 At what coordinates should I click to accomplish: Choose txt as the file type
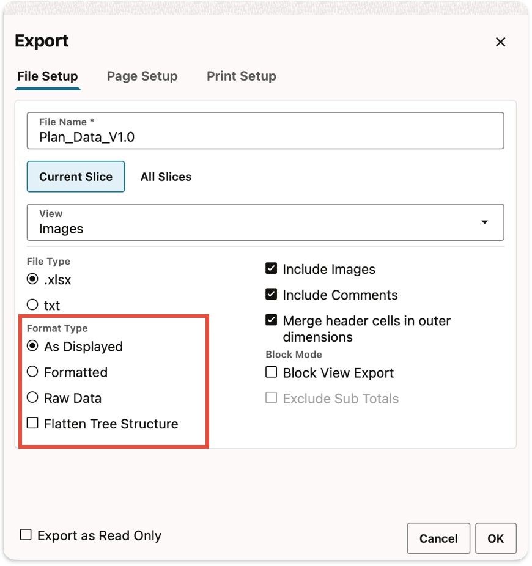pos(32,305)
